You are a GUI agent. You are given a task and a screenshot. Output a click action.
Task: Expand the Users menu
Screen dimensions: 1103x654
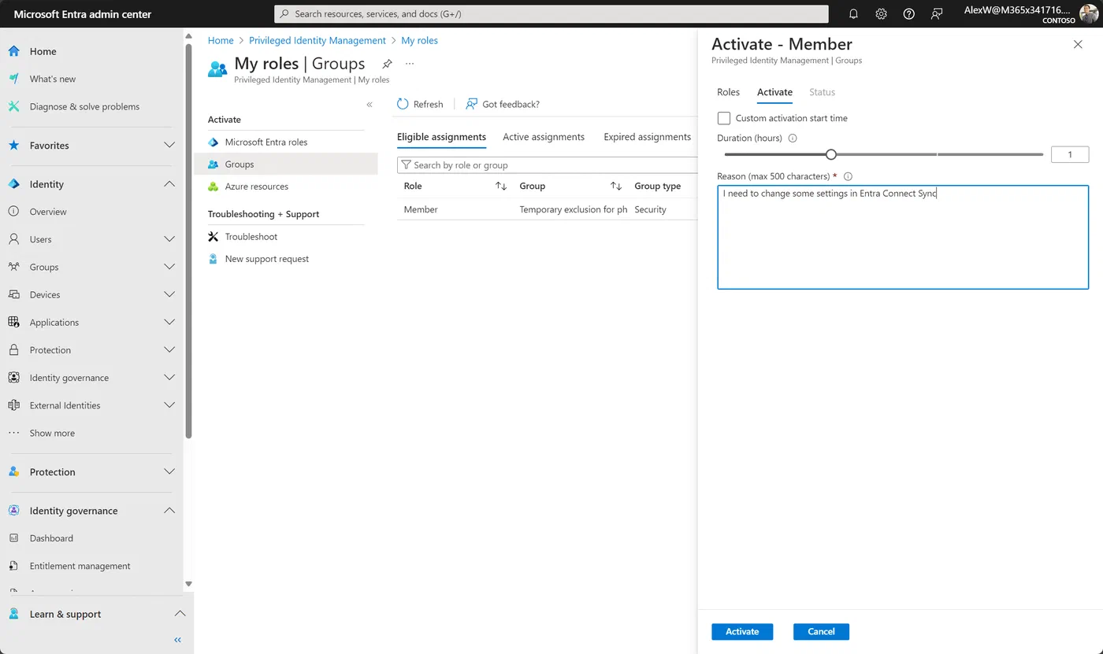tap(169, 239)
